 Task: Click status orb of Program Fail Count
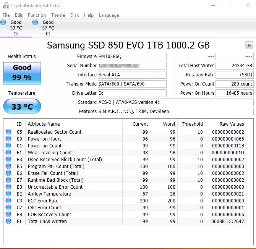tap(8, 166)
